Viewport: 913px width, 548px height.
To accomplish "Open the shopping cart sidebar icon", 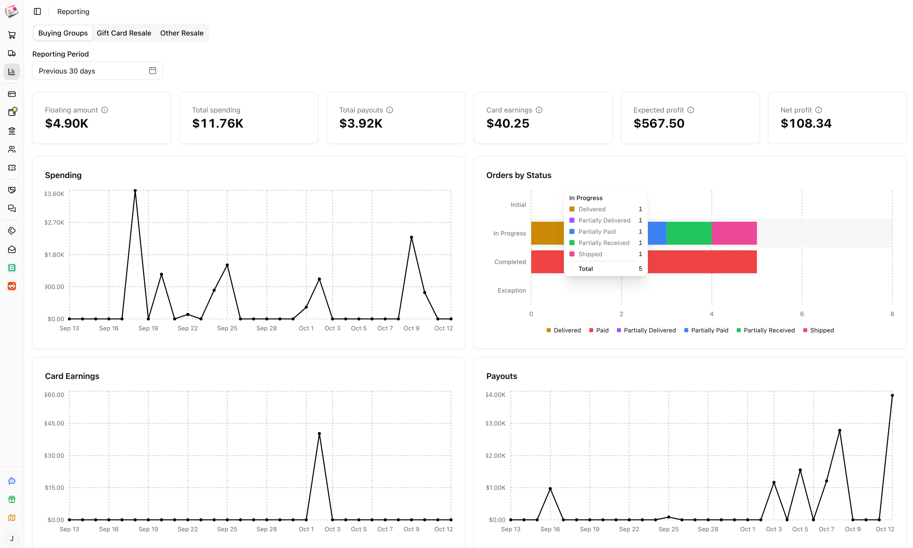I will click(x=12, y=35).
